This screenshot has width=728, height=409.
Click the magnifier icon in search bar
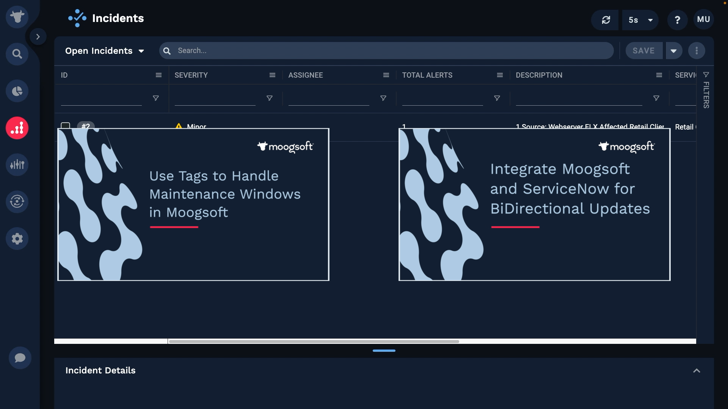[167, 51]
